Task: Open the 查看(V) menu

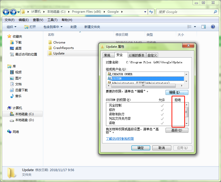Action: [x=38, y=20]
